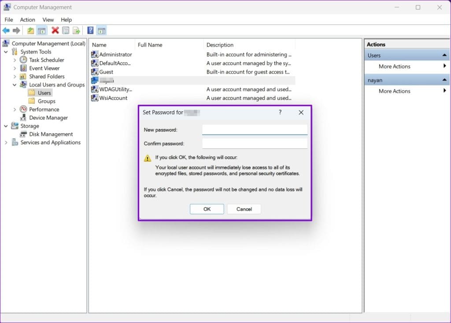The image size is (451, 323).
Task: Open the Up one level folder icon
Action: click(30, 30)
